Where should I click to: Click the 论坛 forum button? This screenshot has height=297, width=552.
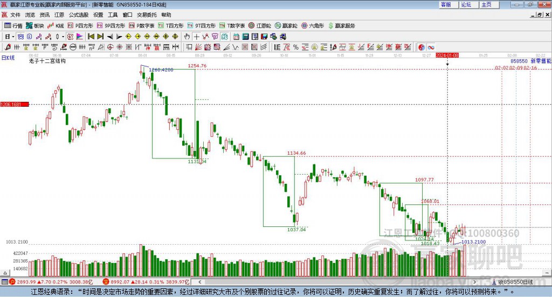click(468, 4)
